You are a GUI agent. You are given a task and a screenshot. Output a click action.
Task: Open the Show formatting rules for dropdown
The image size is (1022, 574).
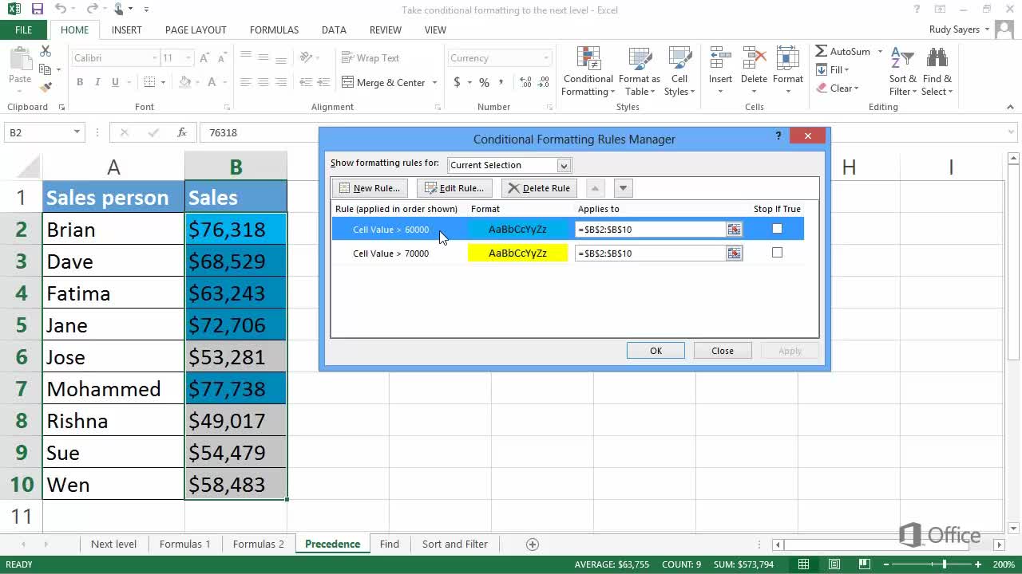[x=564, y=165]
